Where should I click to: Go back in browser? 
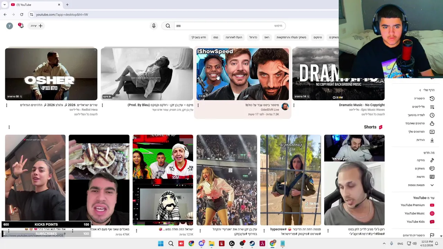(x=5, y=15)
